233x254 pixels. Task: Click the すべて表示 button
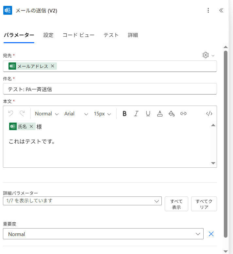pos(176,204)
